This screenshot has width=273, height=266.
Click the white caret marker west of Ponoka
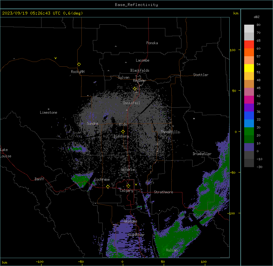(x=116, y=46)
